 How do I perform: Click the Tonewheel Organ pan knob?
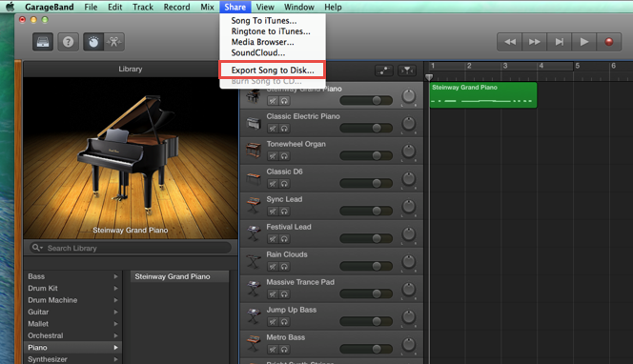409,151
